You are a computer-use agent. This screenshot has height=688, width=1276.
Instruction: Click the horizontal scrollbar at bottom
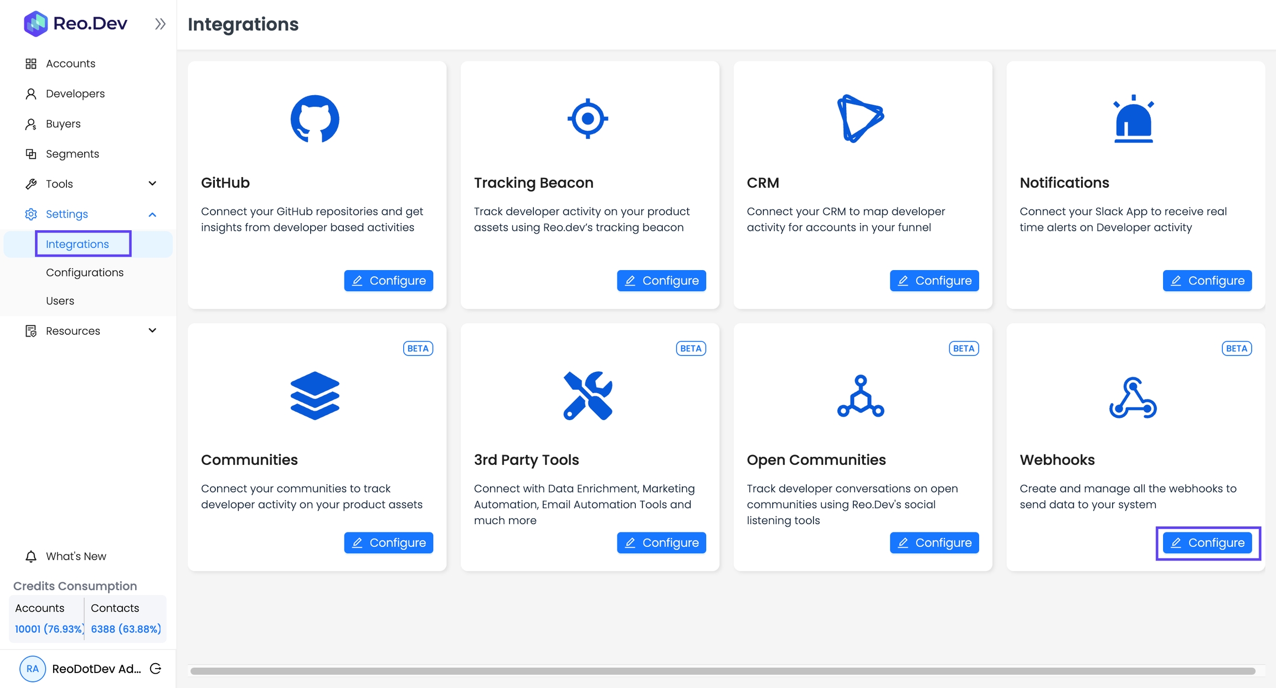click(x=722, y=671)
